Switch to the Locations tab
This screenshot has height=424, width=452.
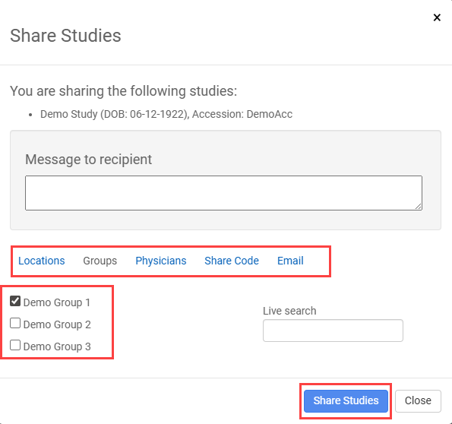[x=42, y=261]
